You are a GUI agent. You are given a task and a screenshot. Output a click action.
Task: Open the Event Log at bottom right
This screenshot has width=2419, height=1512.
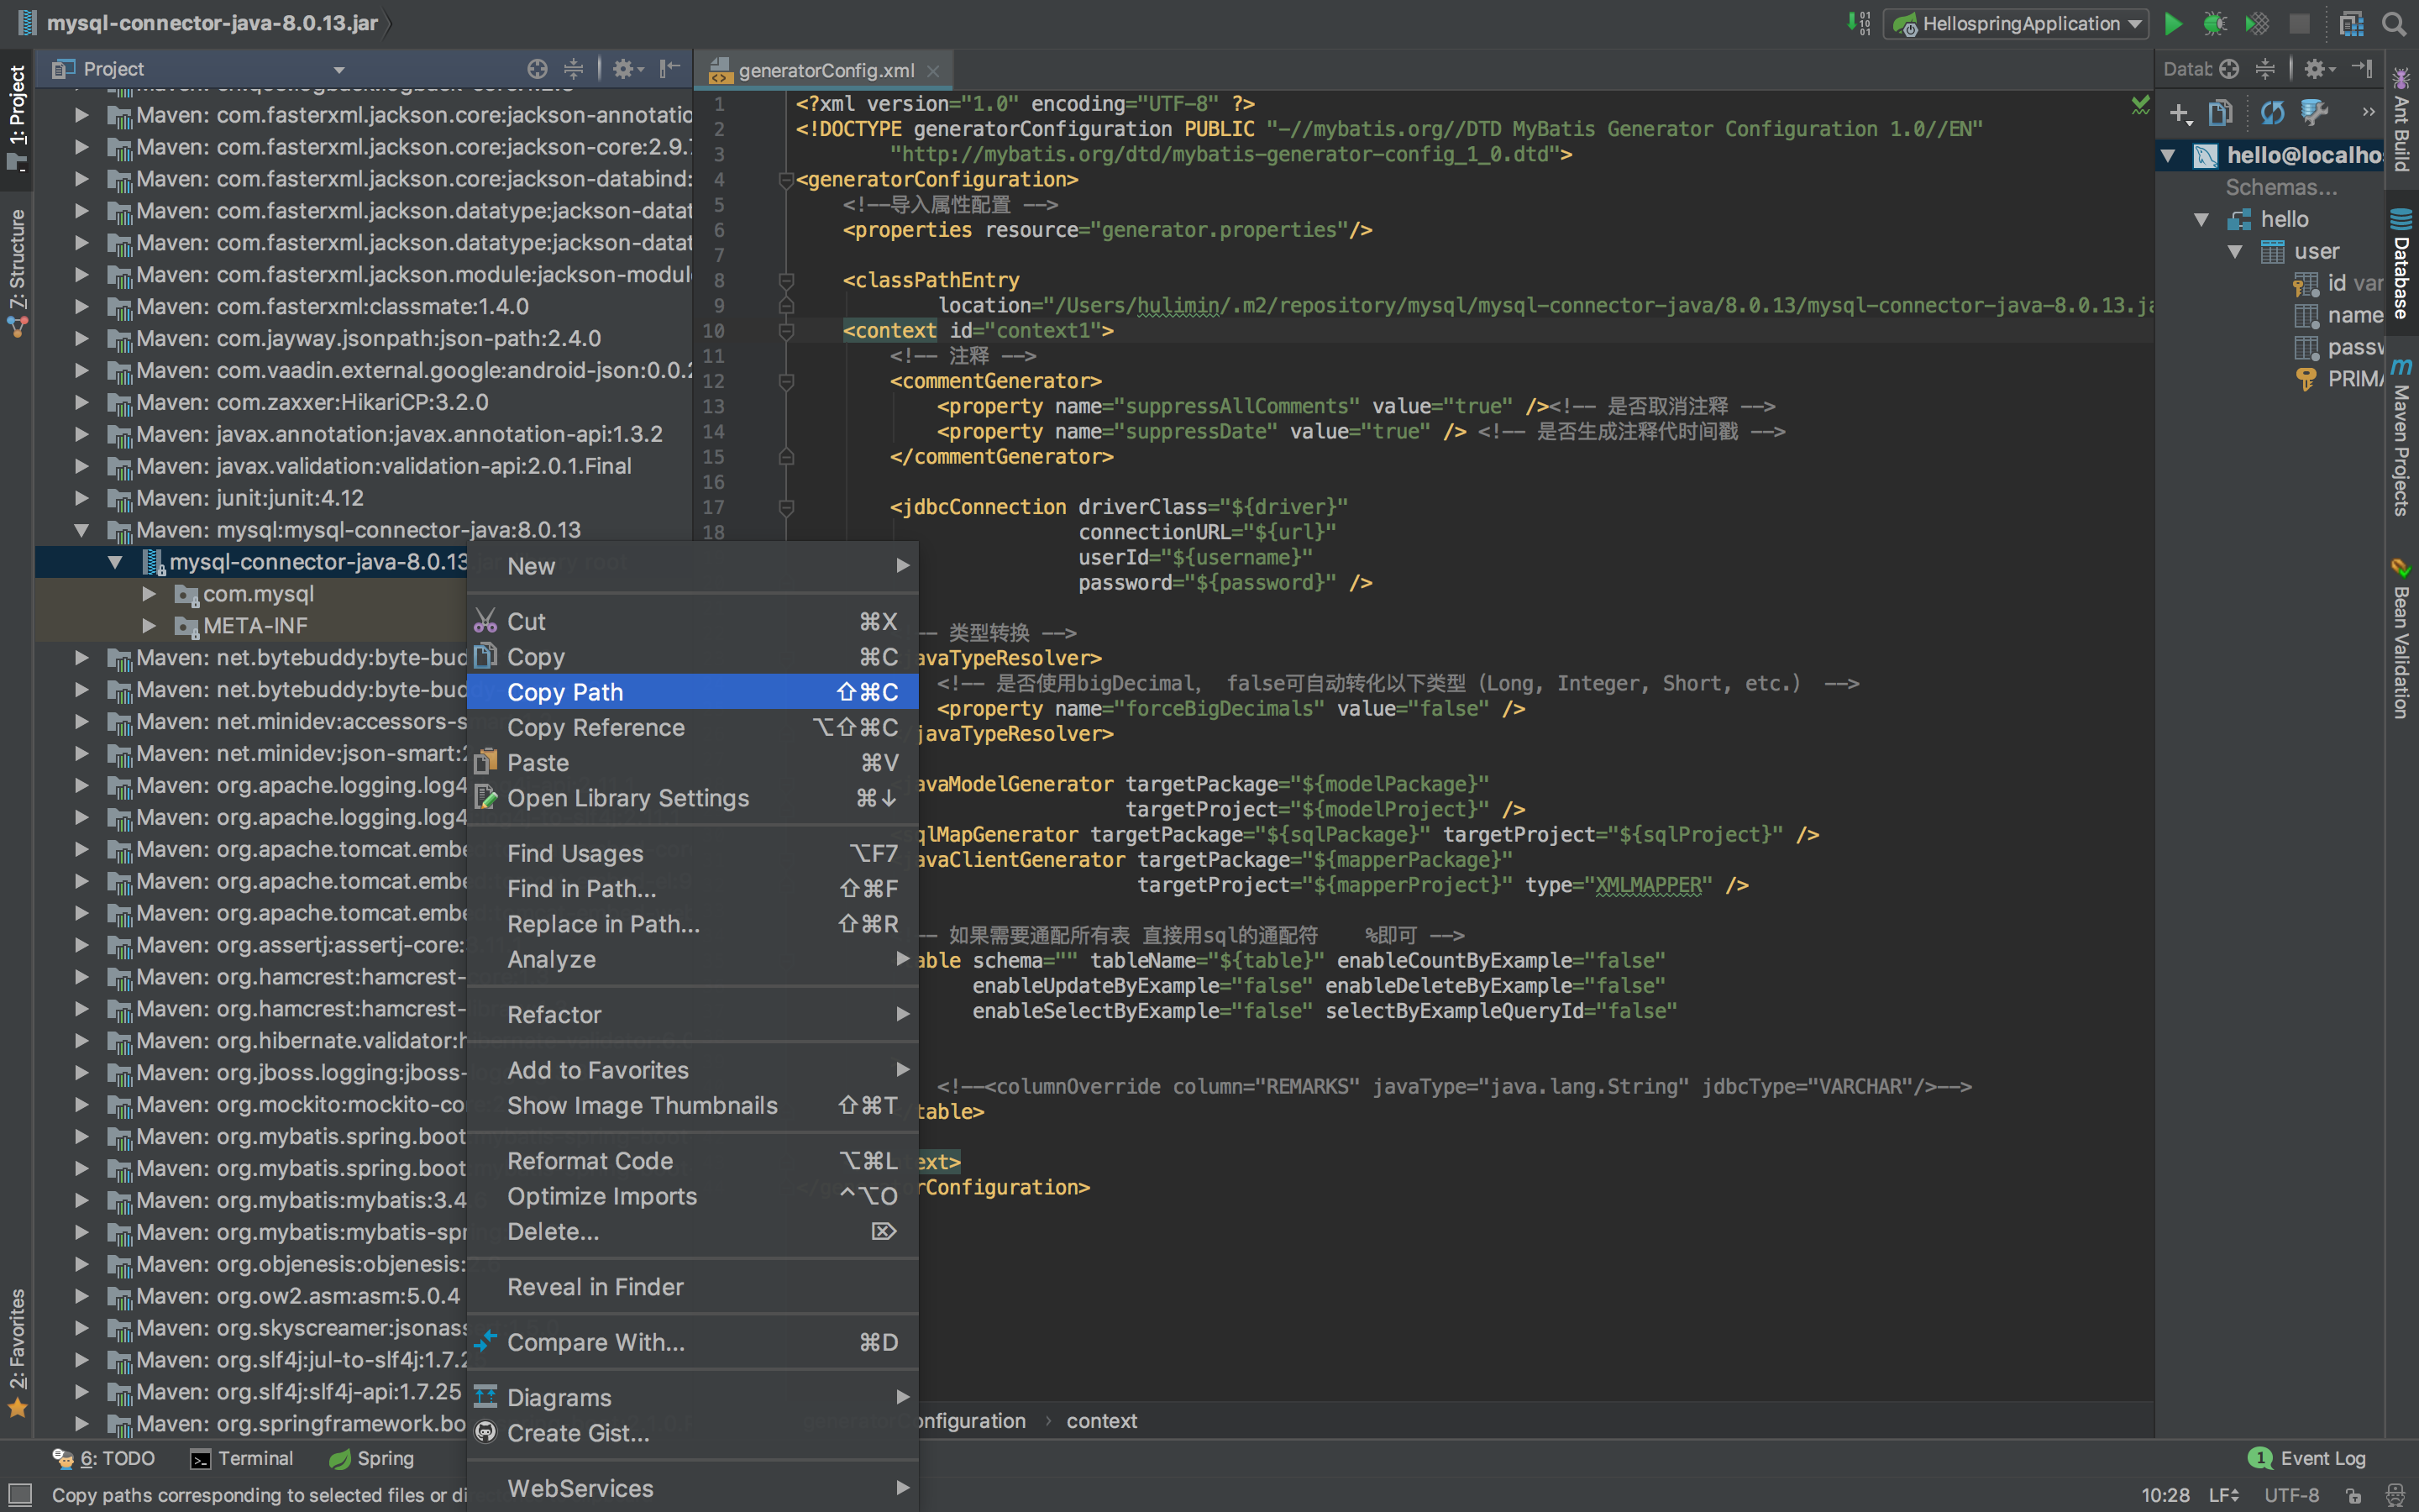tap(2308, 1458)
